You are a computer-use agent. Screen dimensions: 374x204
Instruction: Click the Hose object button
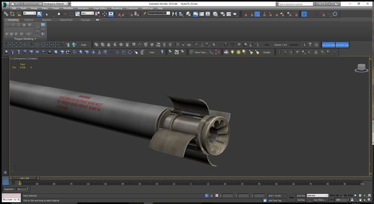(x=152, y=52)
